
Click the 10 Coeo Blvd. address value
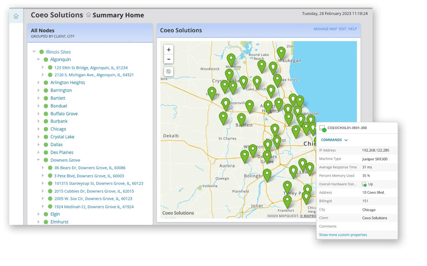point(373,193)
